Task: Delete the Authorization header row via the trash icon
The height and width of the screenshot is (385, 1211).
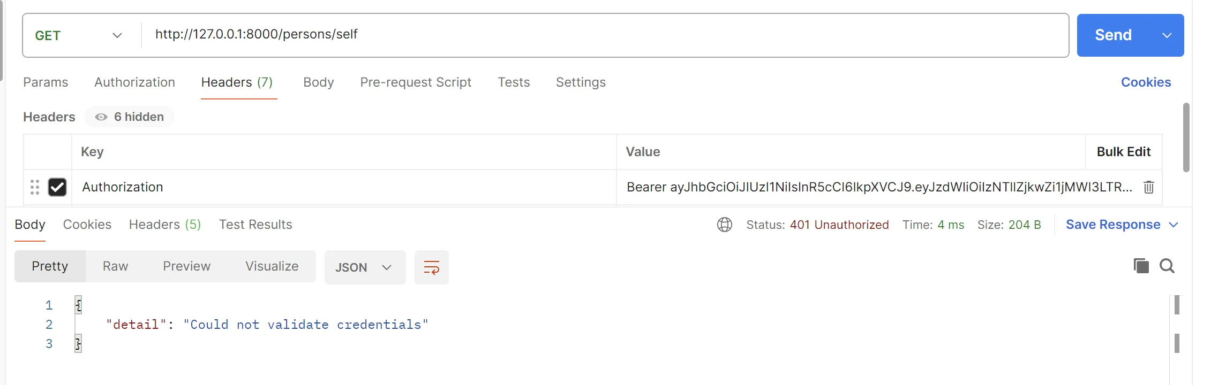Action: (x=1148, y=187)
